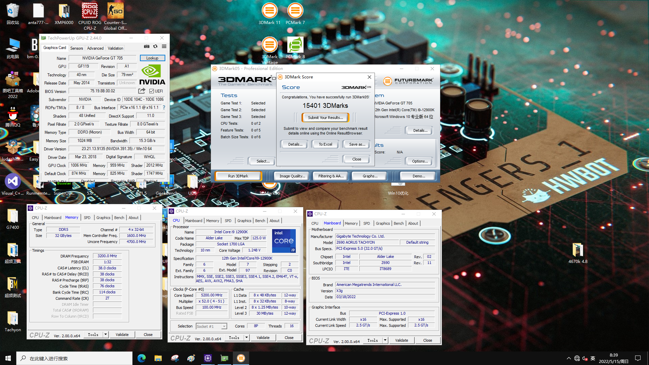Image resolution: width=649 pixels, height=365 pixels.
Task: Select Graphics tab in CPU-Z Mainboard window
Action: [x=383, y=223]
